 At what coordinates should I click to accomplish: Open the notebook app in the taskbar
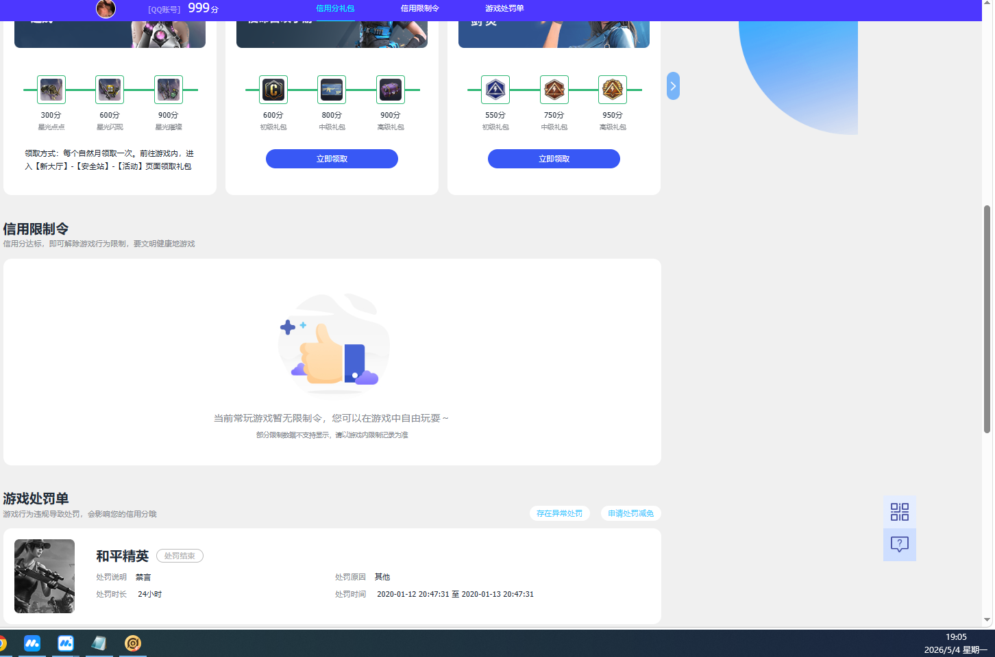click(99, 643)
